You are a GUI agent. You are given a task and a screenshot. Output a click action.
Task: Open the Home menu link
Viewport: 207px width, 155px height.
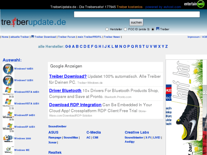(5, 37)
